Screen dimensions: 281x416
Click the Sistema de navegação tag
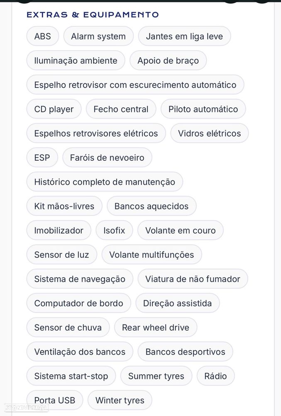[80, 279]
